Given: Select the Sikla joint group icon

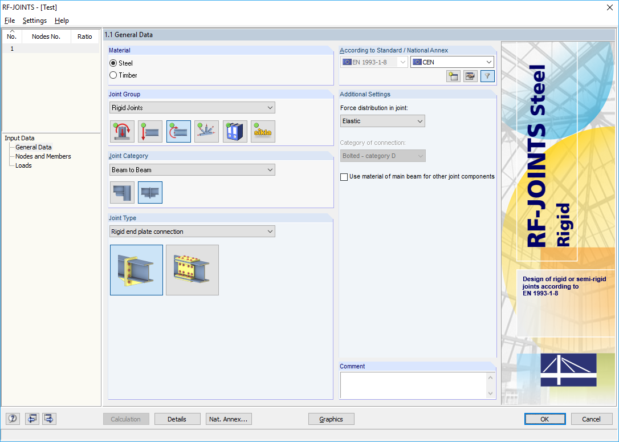Looking at the screenshot, I should point(263,132).
